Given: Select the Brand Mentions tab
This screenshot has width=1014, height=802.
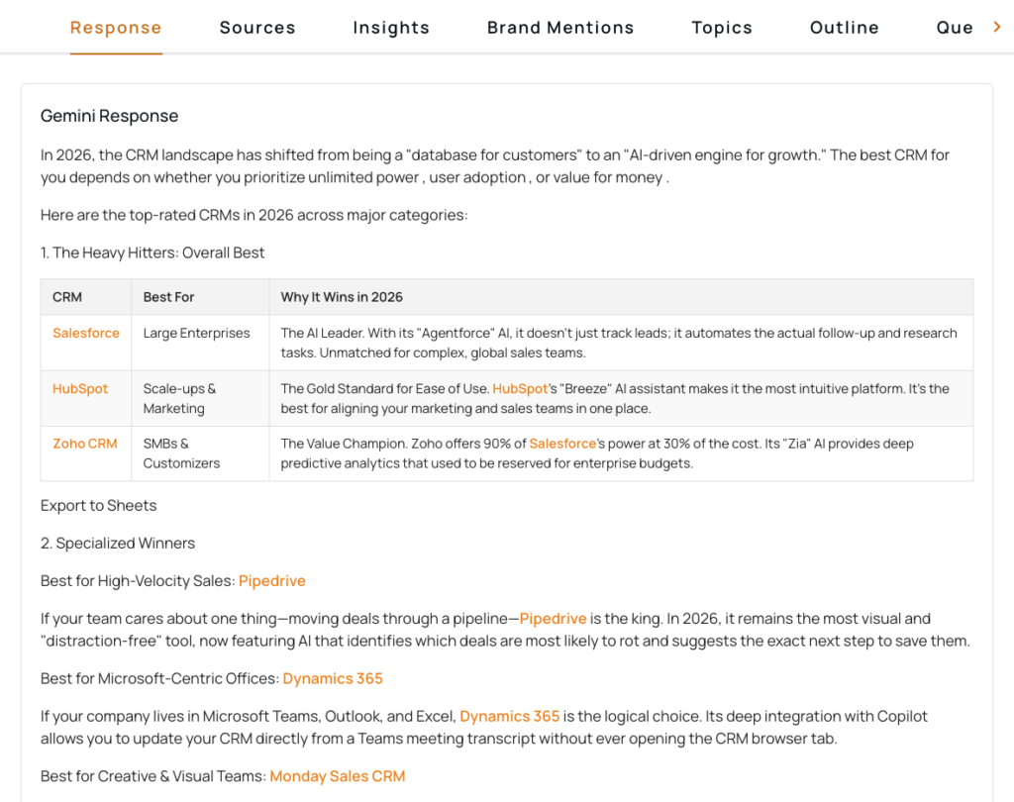Looking at the screenshot, I should click(x=560, y=28).
